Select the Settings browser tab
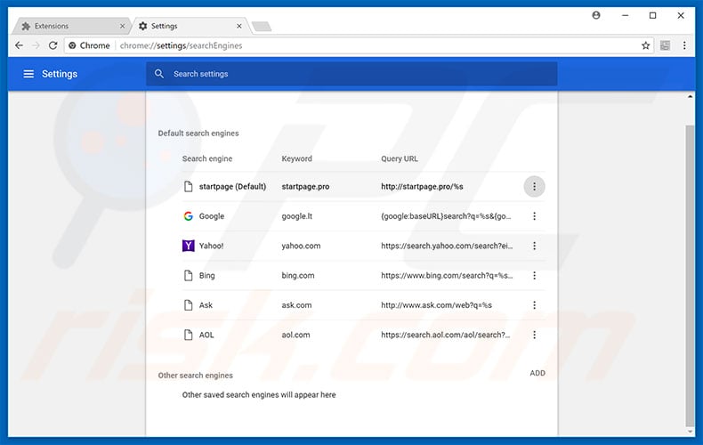 (x=187, y=26)
